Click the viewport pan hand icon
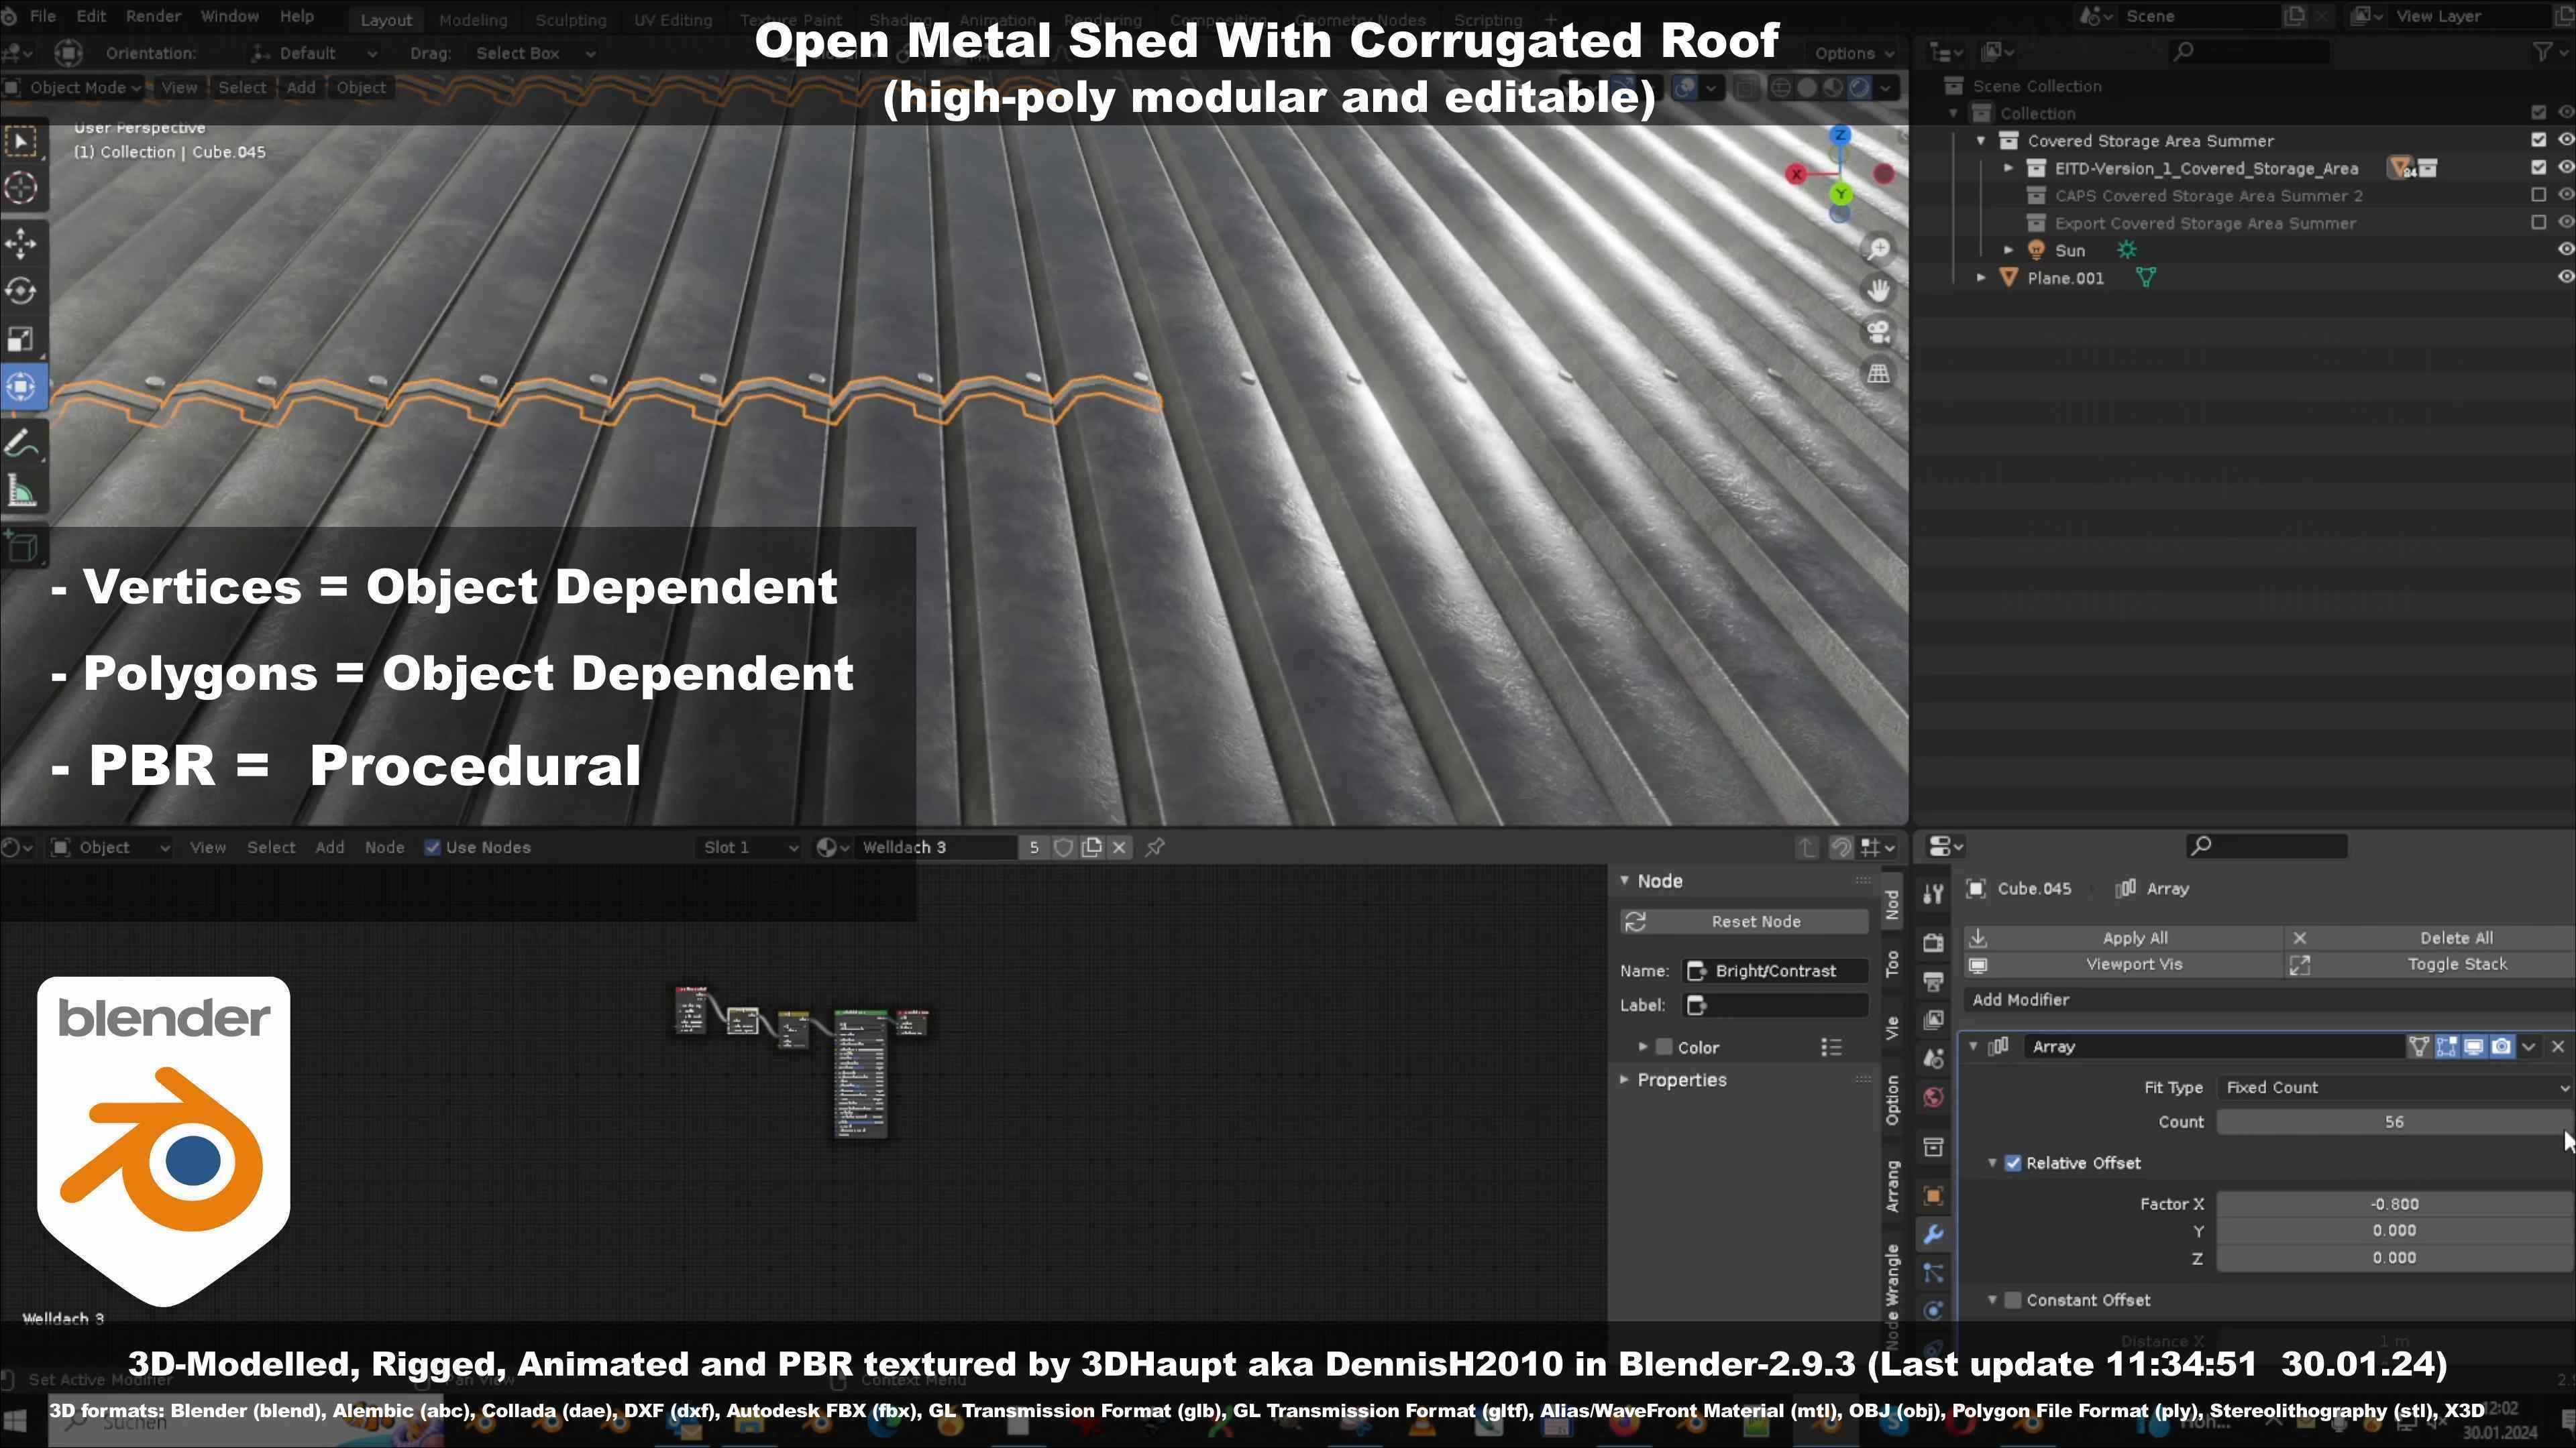 tap(1879, 290)
